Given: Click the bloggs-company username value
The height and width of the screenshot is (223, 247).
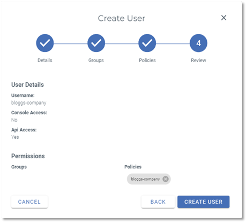Looking at the screenshot, I should 29,103.
